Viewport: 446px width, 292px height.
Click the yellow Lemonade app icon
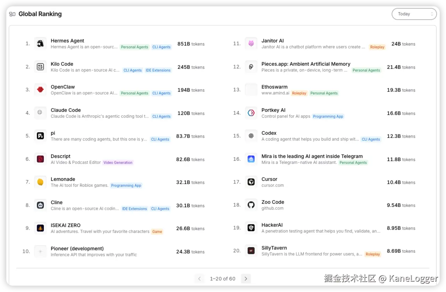click(40, 182)
